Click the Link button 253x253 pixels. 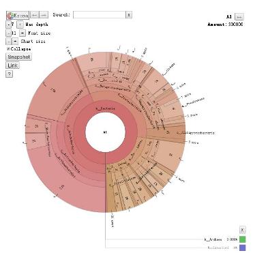[x=12, y=65]
